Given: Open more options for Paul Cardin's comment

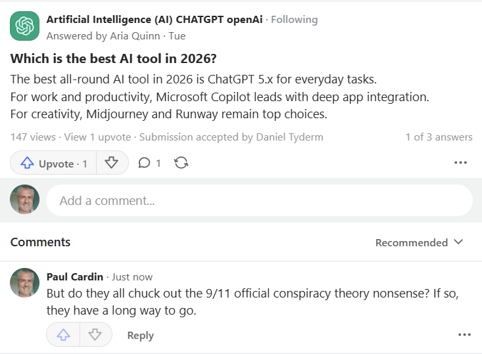Looking at the screenshot, I should coord(464,335).
